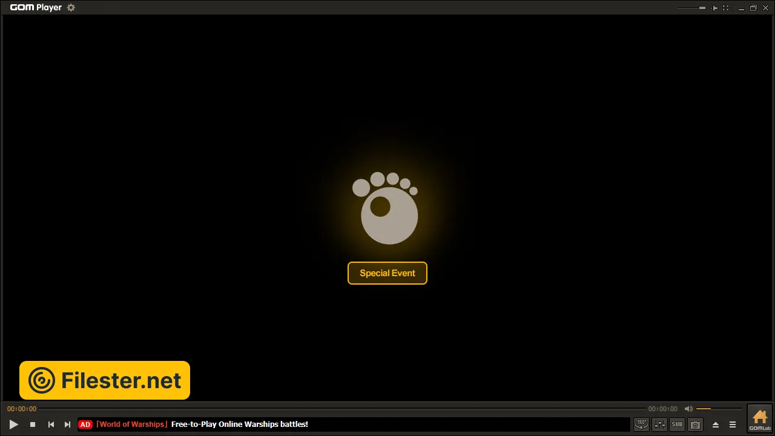The height and width of the screenshot is (436, 775).
Task: Click the Stop playback button
Action: (x=33, y=424)
